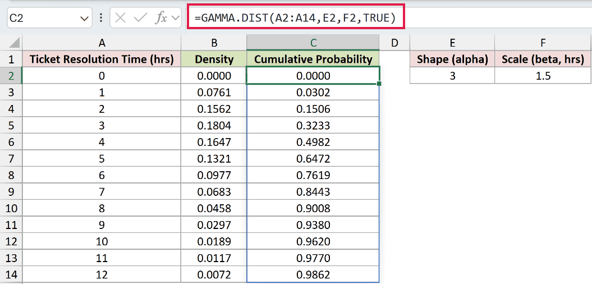This screenshot has height=284, width=592.
Task: Open the dropdown arrow next to the fx icon
Action: (x=176, y=18)
